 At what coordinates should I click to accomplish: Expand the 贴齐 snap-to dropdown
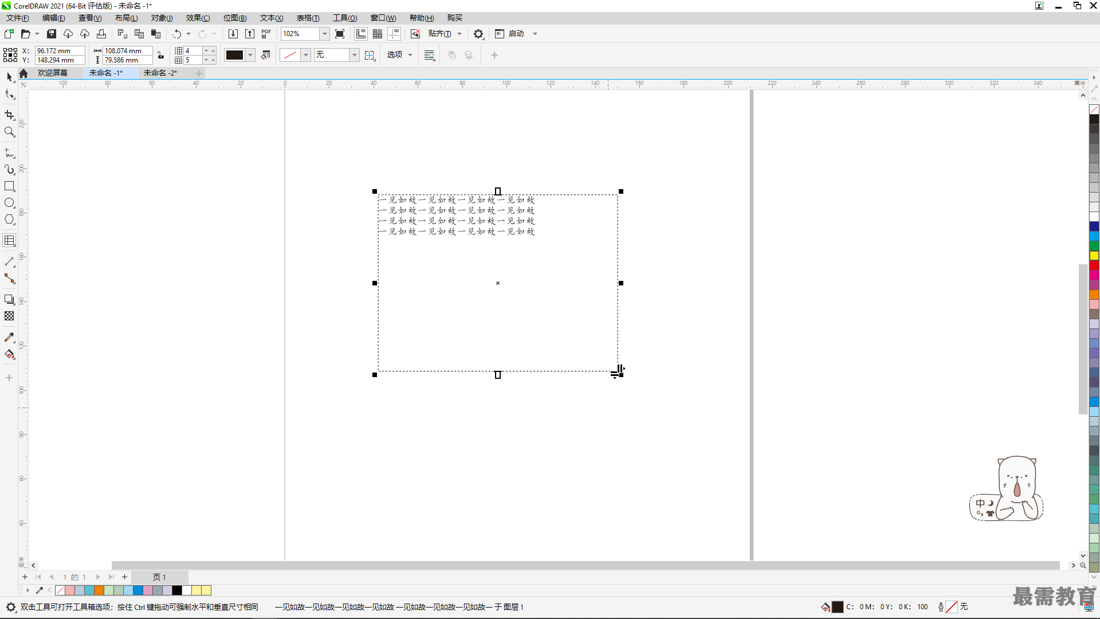459,34
